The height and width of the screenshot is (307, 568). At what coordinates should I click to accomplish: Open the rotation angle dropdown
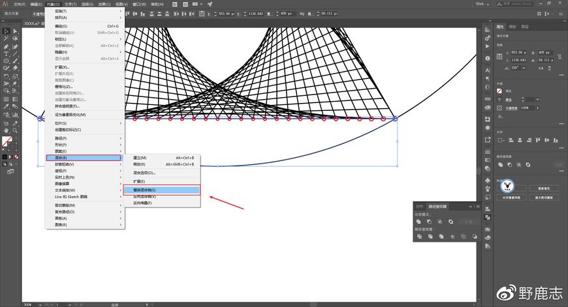click(x=524, y=68)
